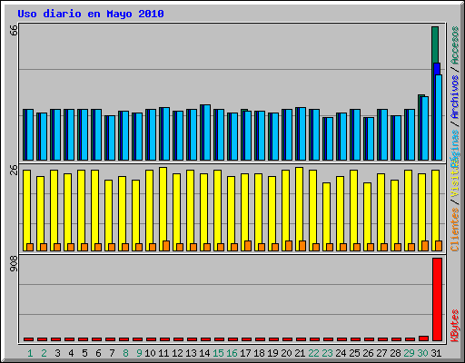Click the light blue pages bar for day 14
Screen dimensions: 465x363
(x=206, y=132)
